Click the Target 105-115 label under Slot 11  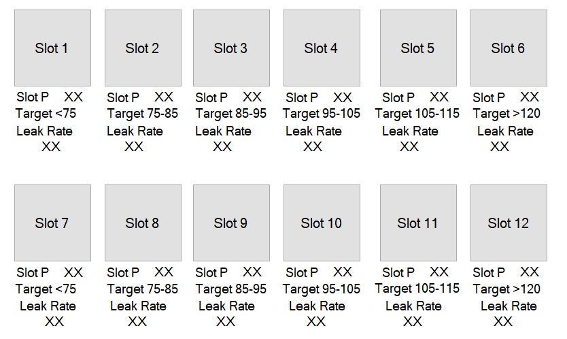point(417,289)
